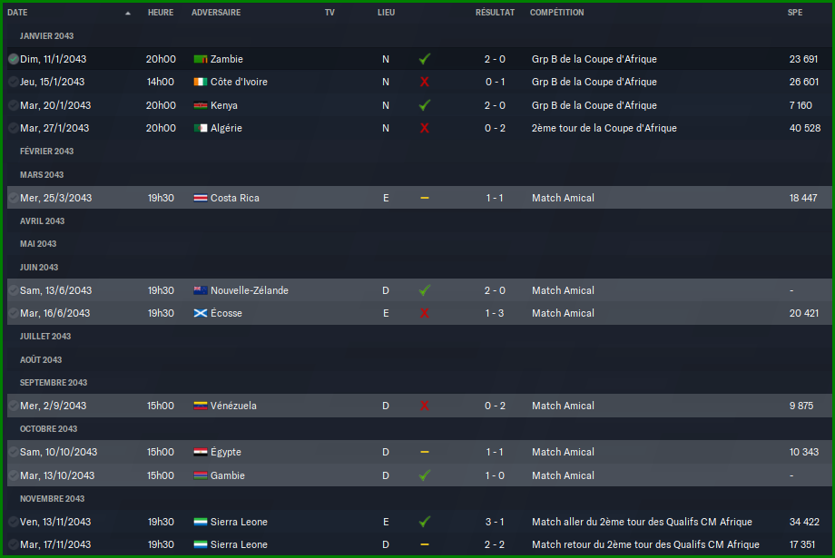Sort by the RÉSULTAT column header
This screenshot has width=835, height=558.
click(x=495, y=12)
